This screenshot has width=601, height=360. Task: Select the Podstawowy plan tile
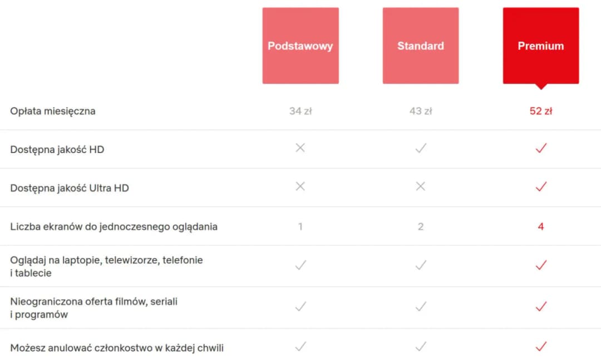(300, 46)
